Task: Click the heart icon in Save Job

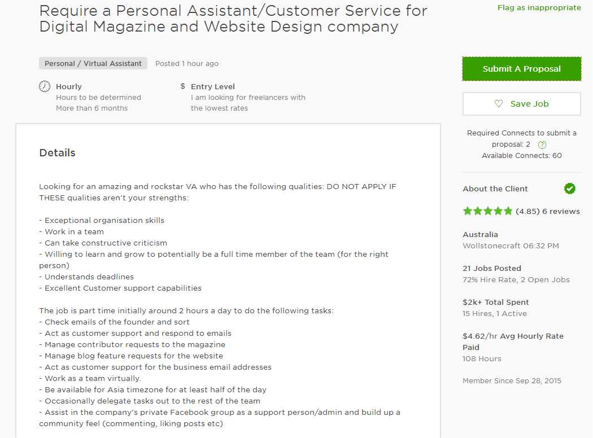Action: click(499, 103)
